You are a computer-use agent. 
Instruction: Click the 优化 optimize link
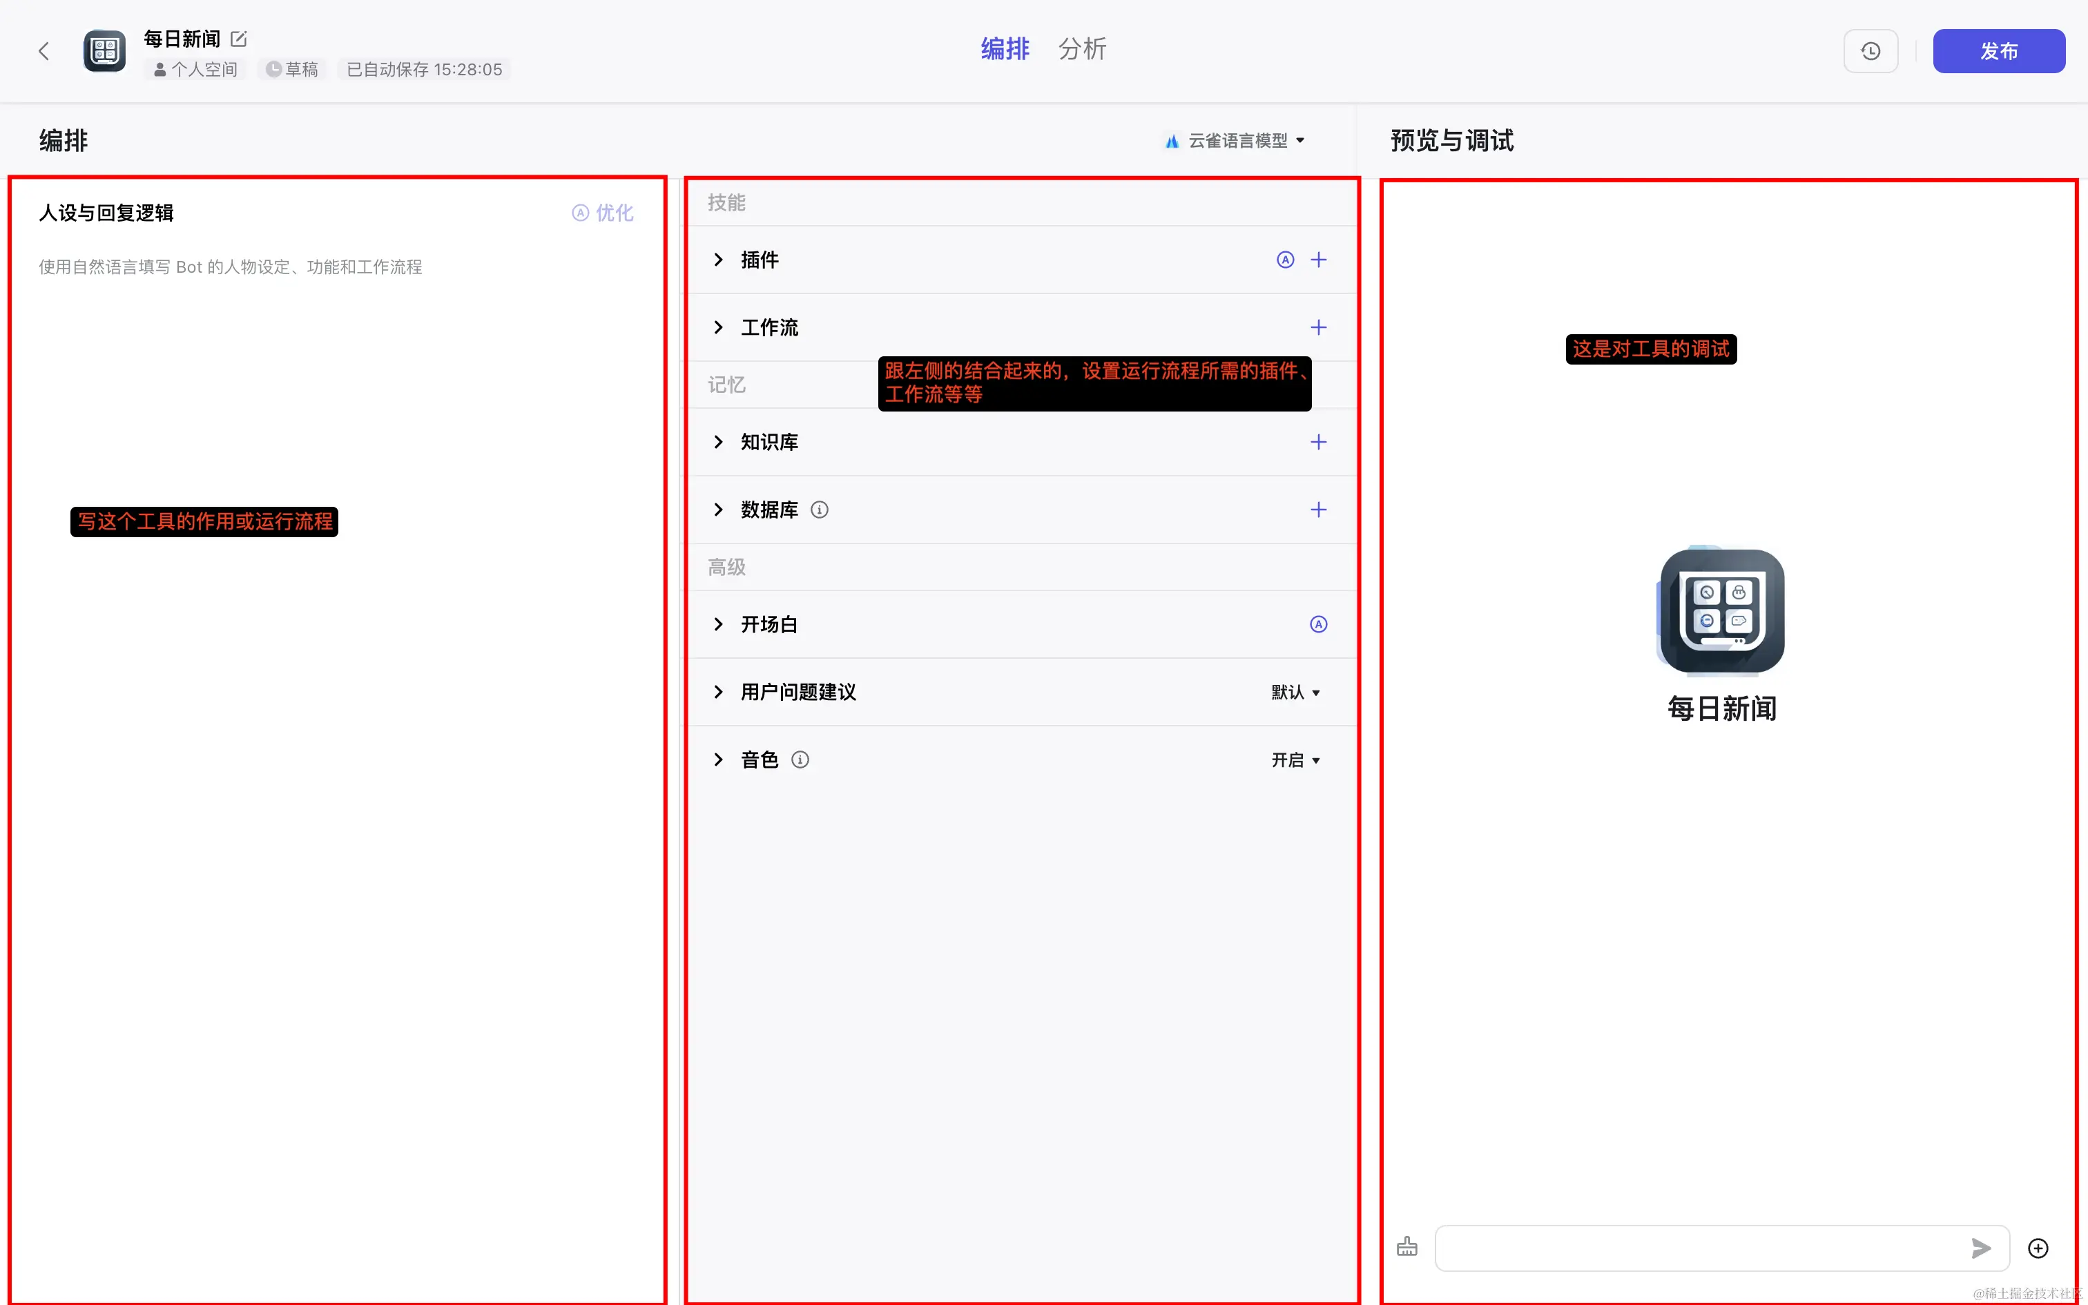click(603, 213)
